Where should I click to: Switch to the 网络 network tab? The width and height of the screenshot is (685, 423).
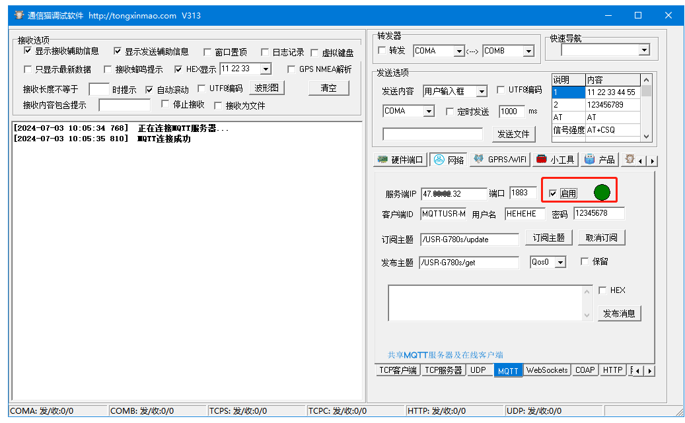pyautogui.click(x=449, y=160)
